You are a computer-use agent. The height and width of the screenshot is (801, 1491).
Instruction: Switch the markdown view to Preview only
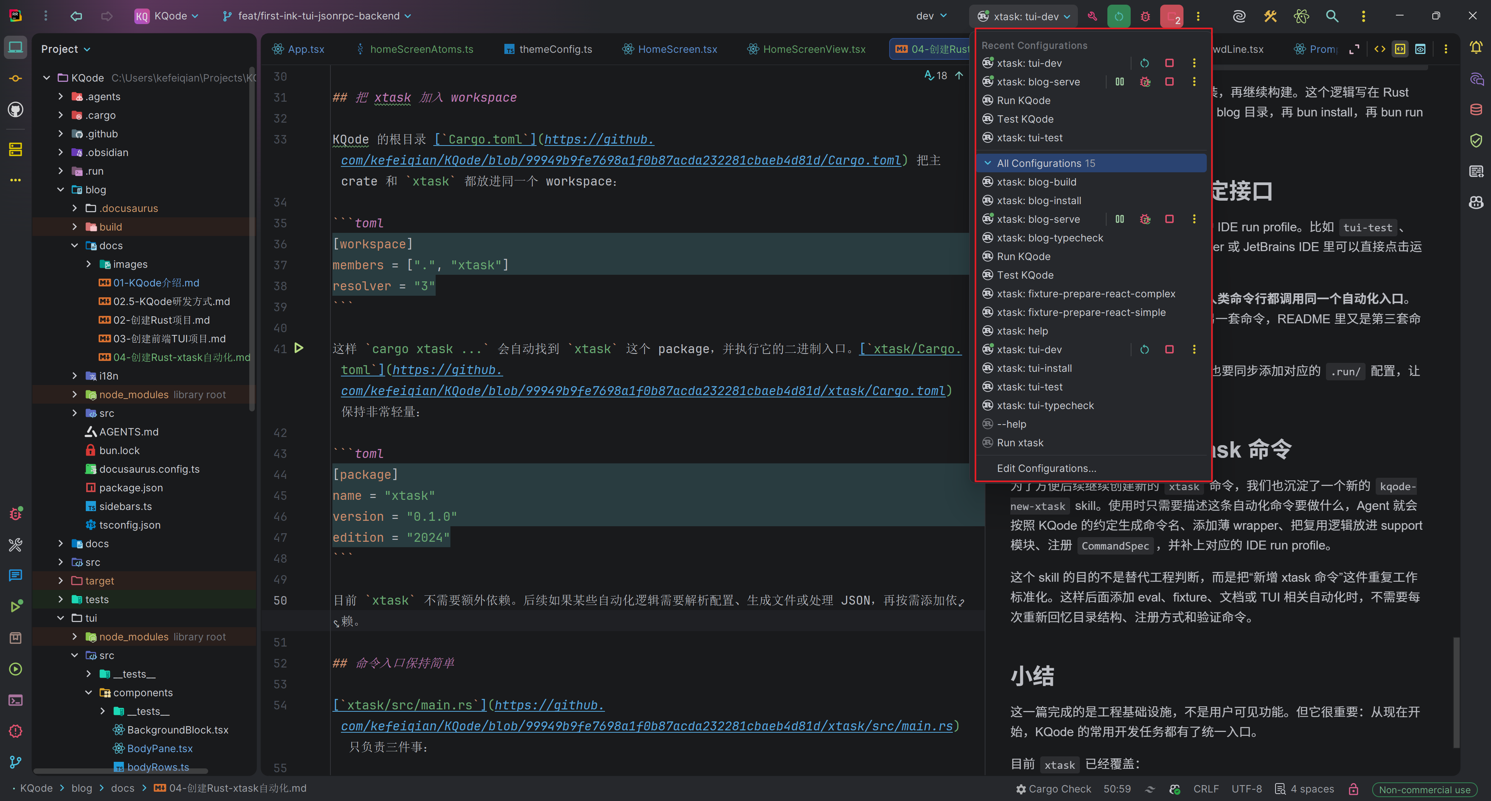click(1420, 49)
